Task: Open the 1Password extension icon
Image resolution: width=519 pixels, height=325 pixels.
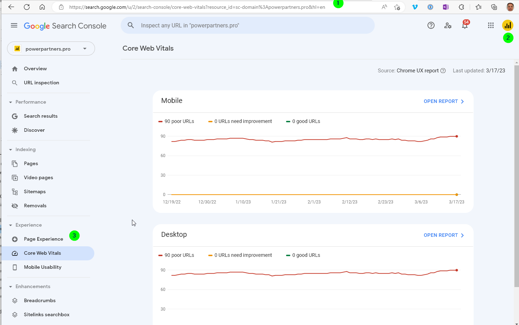Action: click(430, 7)
